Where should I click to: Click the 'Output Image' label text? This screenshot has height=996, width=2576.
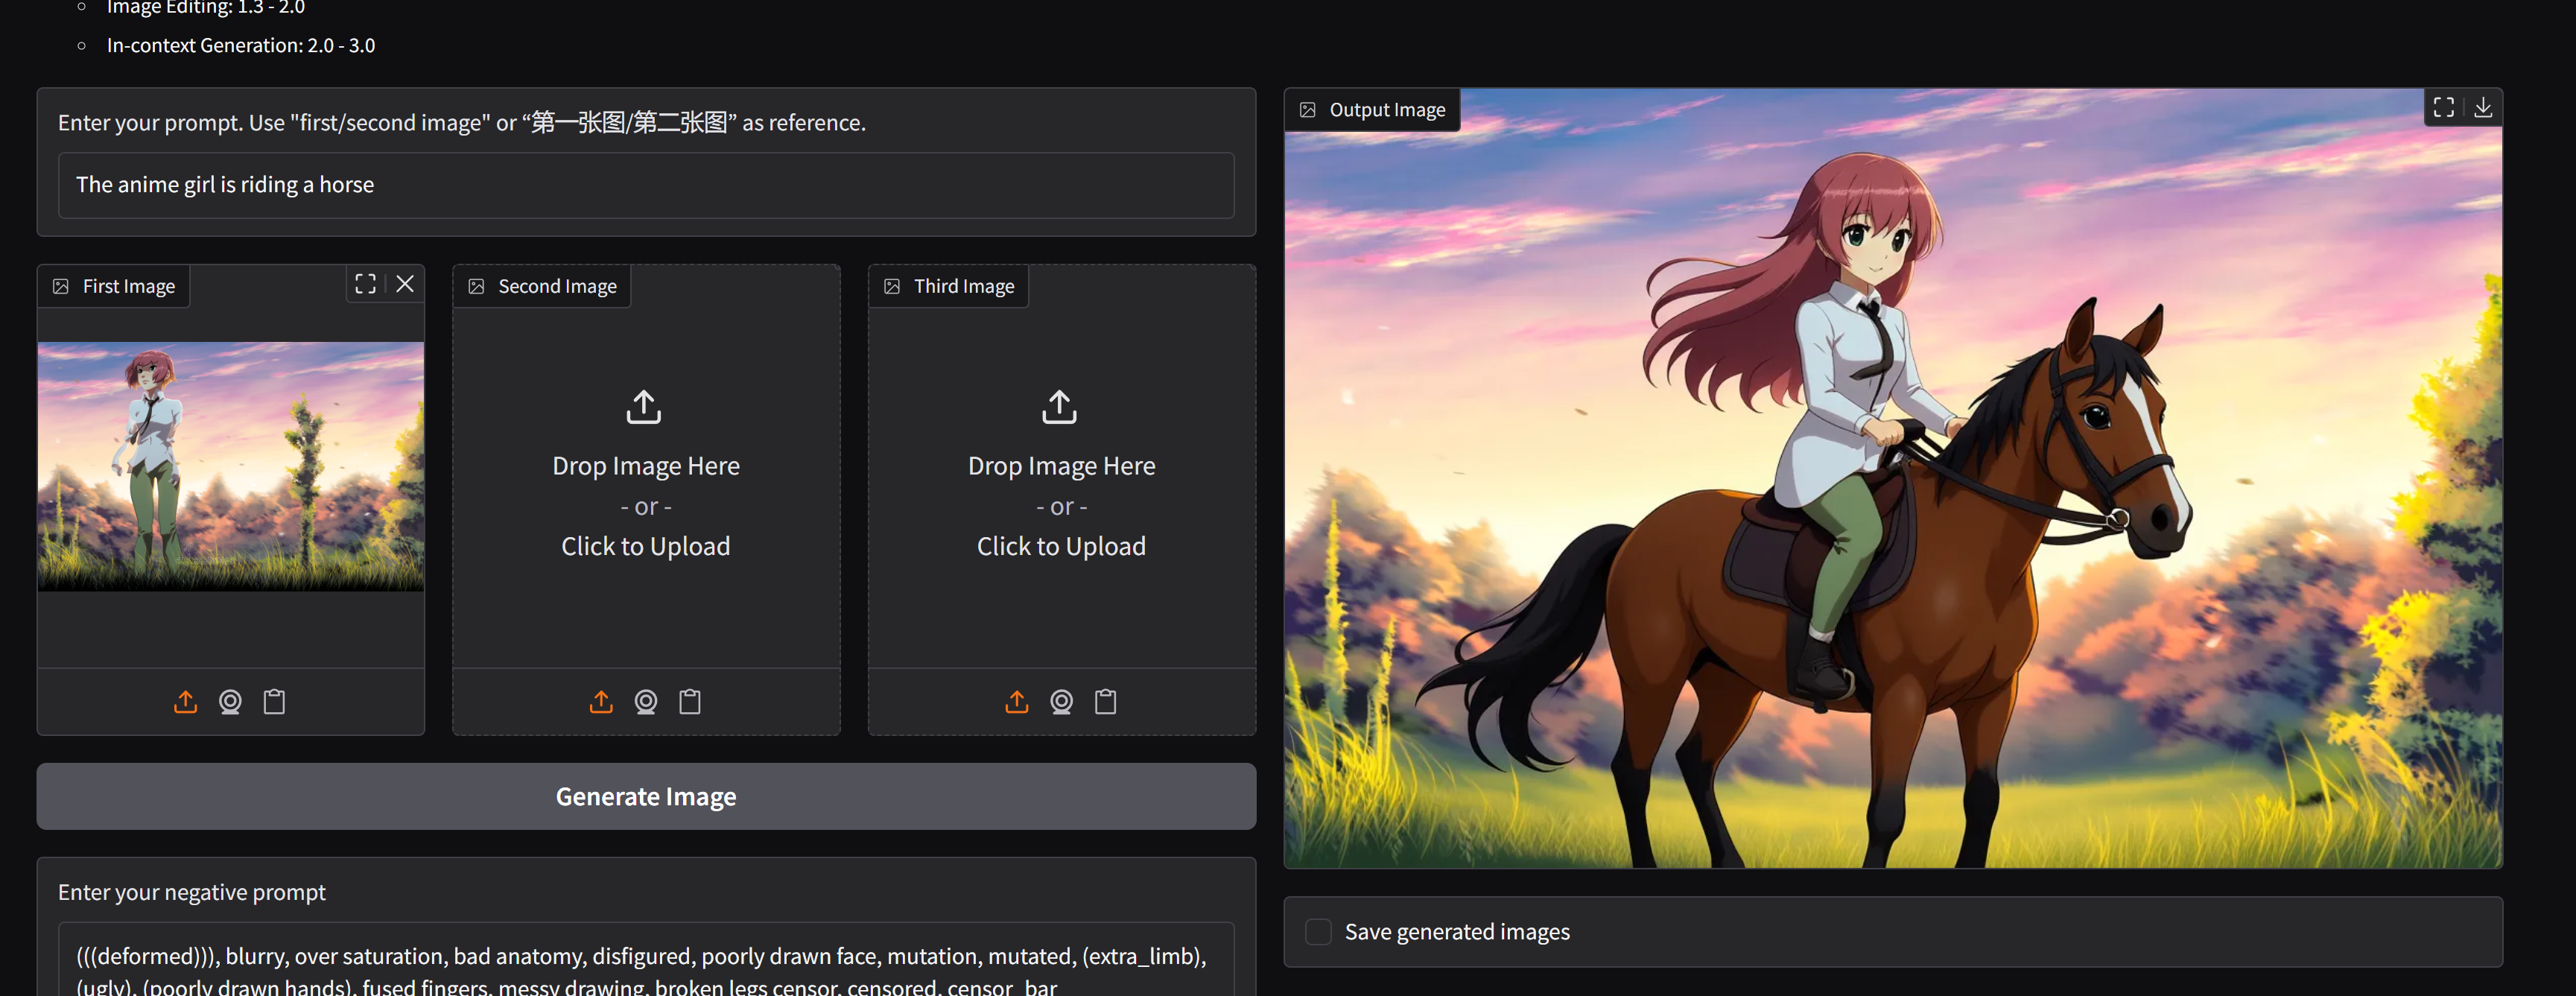pyautogui.click(x=1387, y=110)
